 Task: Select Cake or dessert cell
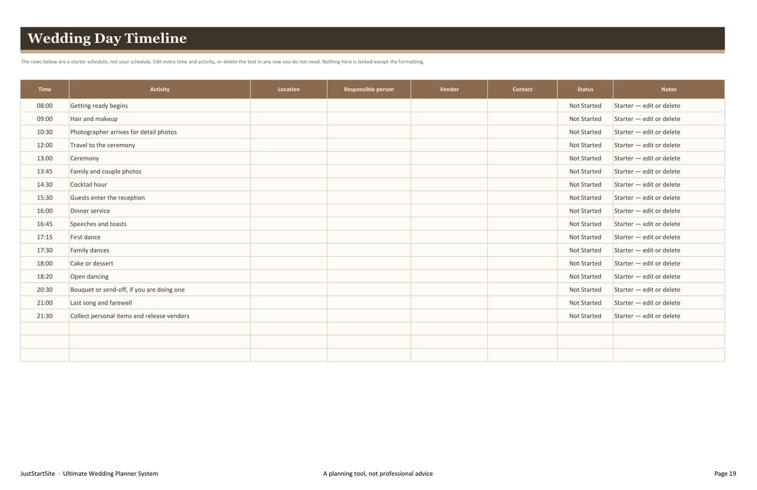click(159, 263)
